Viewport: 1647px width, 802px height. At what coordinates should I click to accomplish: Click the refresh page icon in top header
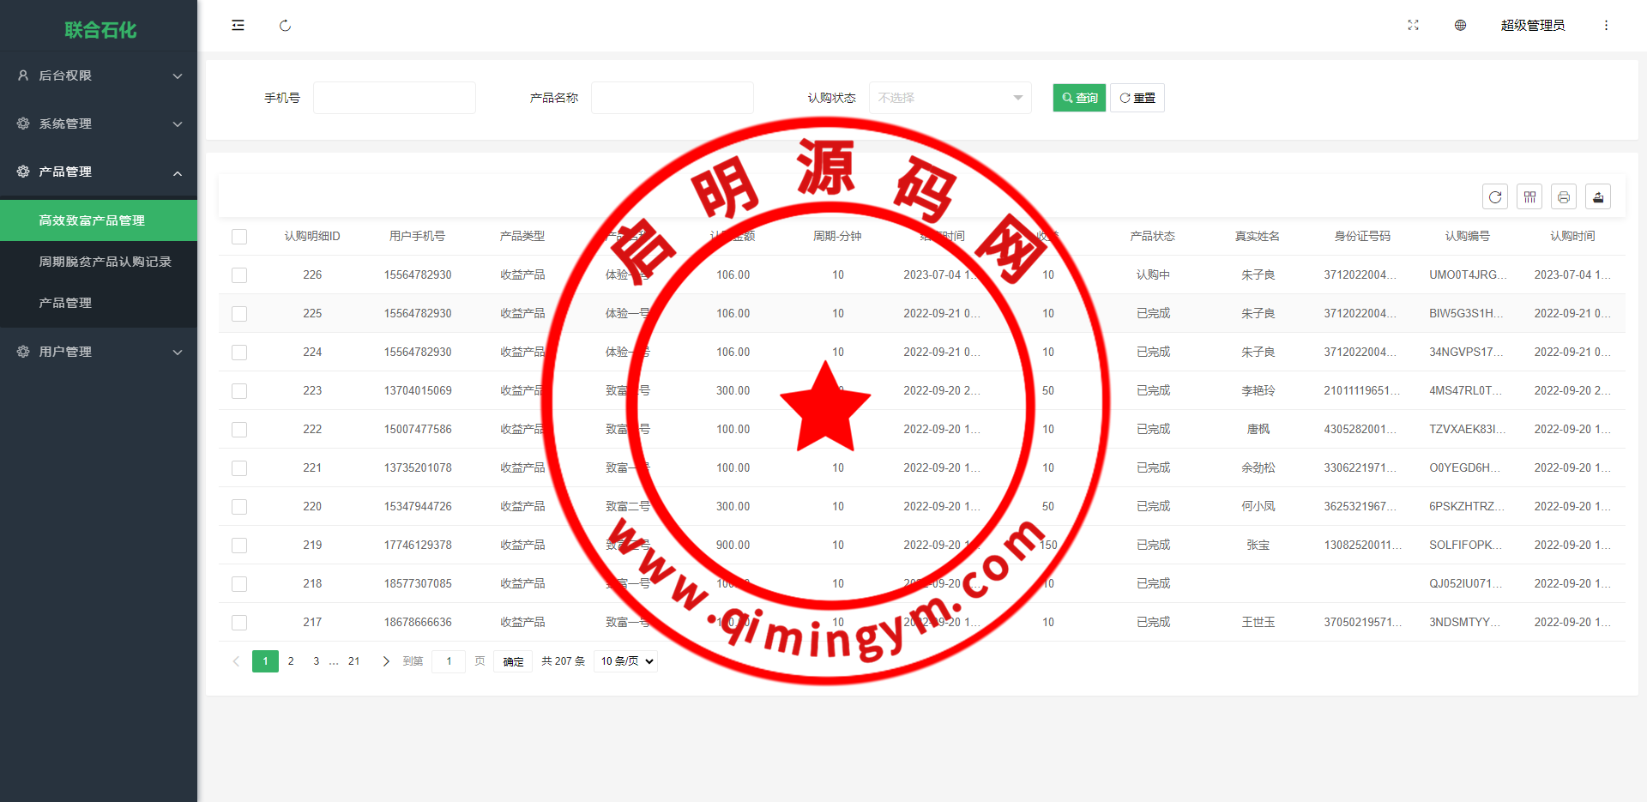point(285,26)
